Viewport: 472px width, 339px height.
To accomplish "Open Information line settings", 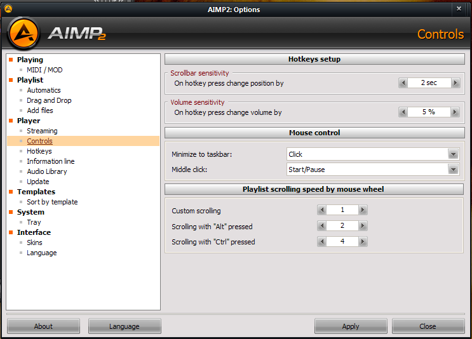I will click(51, 161).
